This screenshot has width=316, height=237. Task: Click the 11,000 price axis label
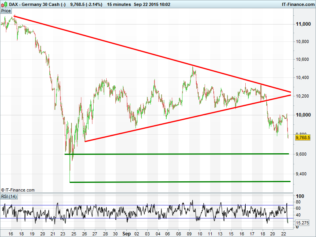(303, 24)
